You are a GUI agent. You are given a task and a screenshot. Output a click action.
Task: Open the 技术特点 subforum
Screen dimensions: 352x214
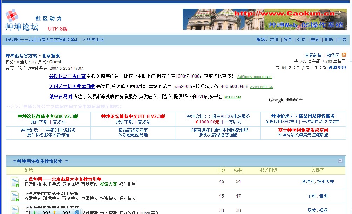52,184
